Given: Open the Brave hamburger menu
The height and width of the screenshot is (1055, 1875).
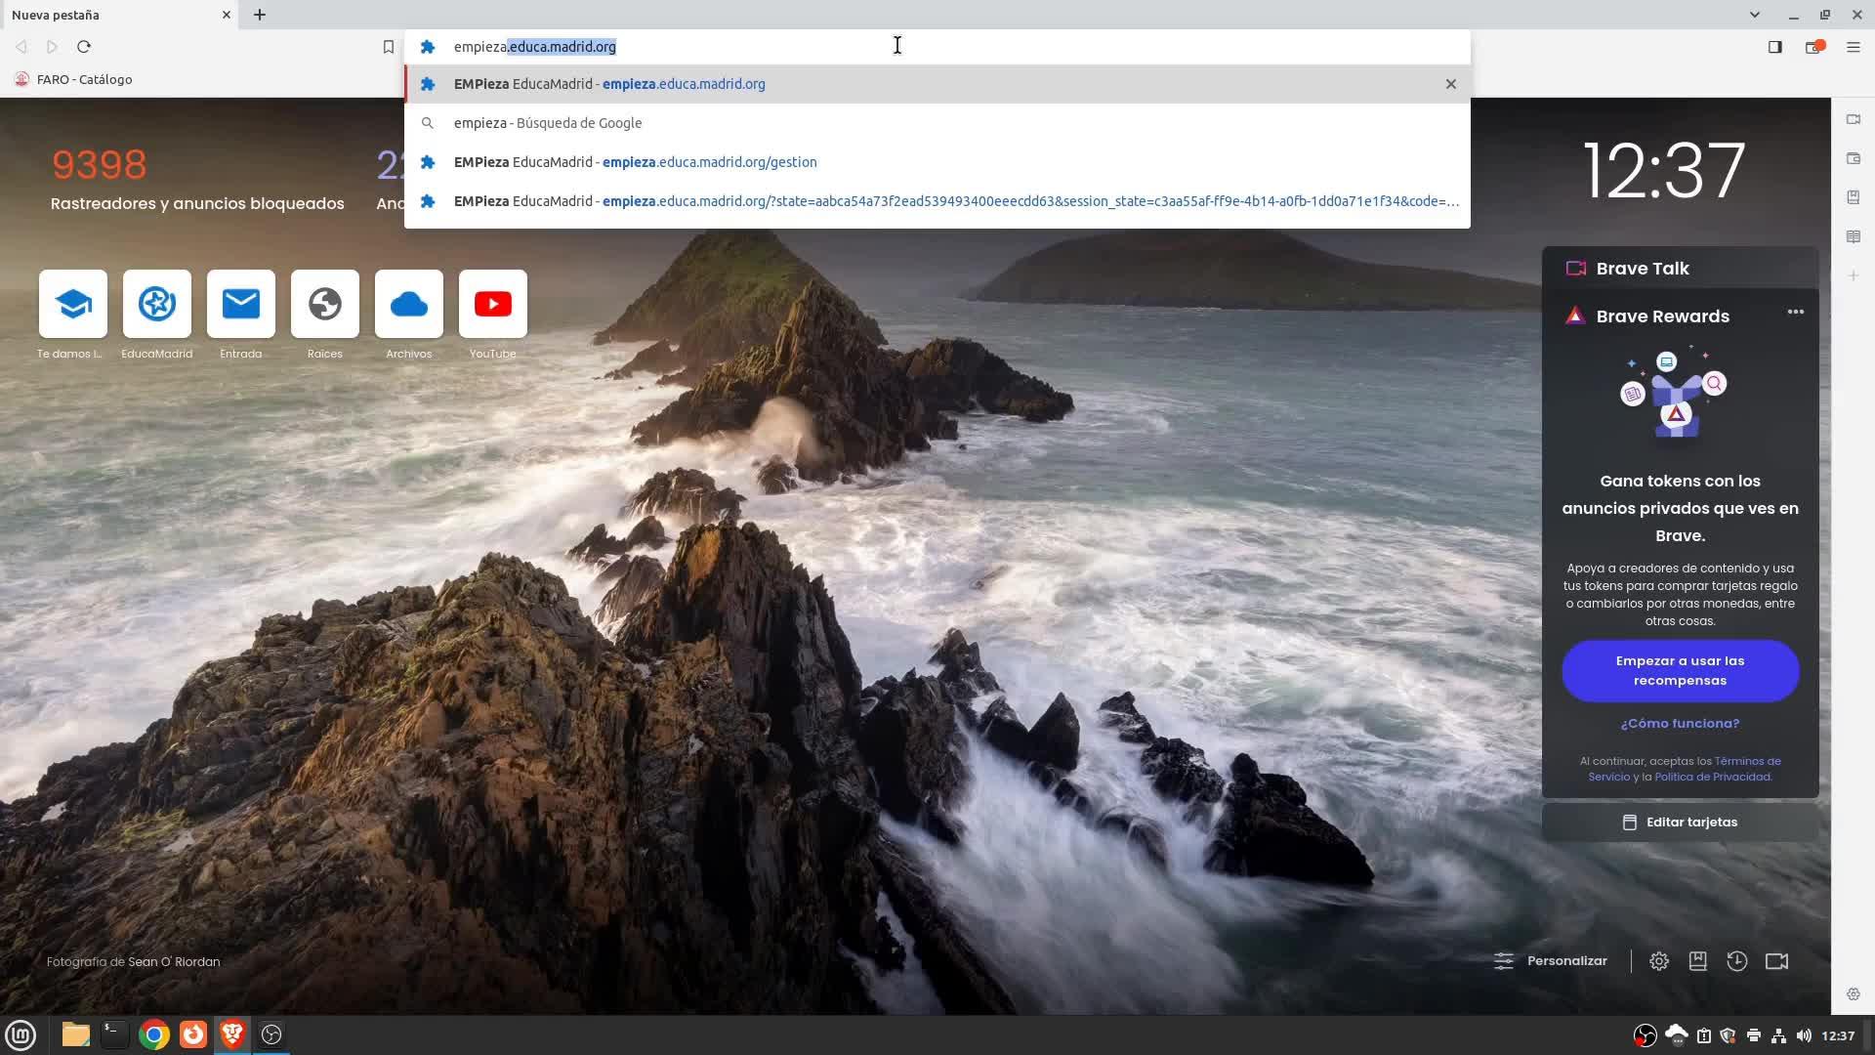Looking at the screenshot, I should 1853,47.
